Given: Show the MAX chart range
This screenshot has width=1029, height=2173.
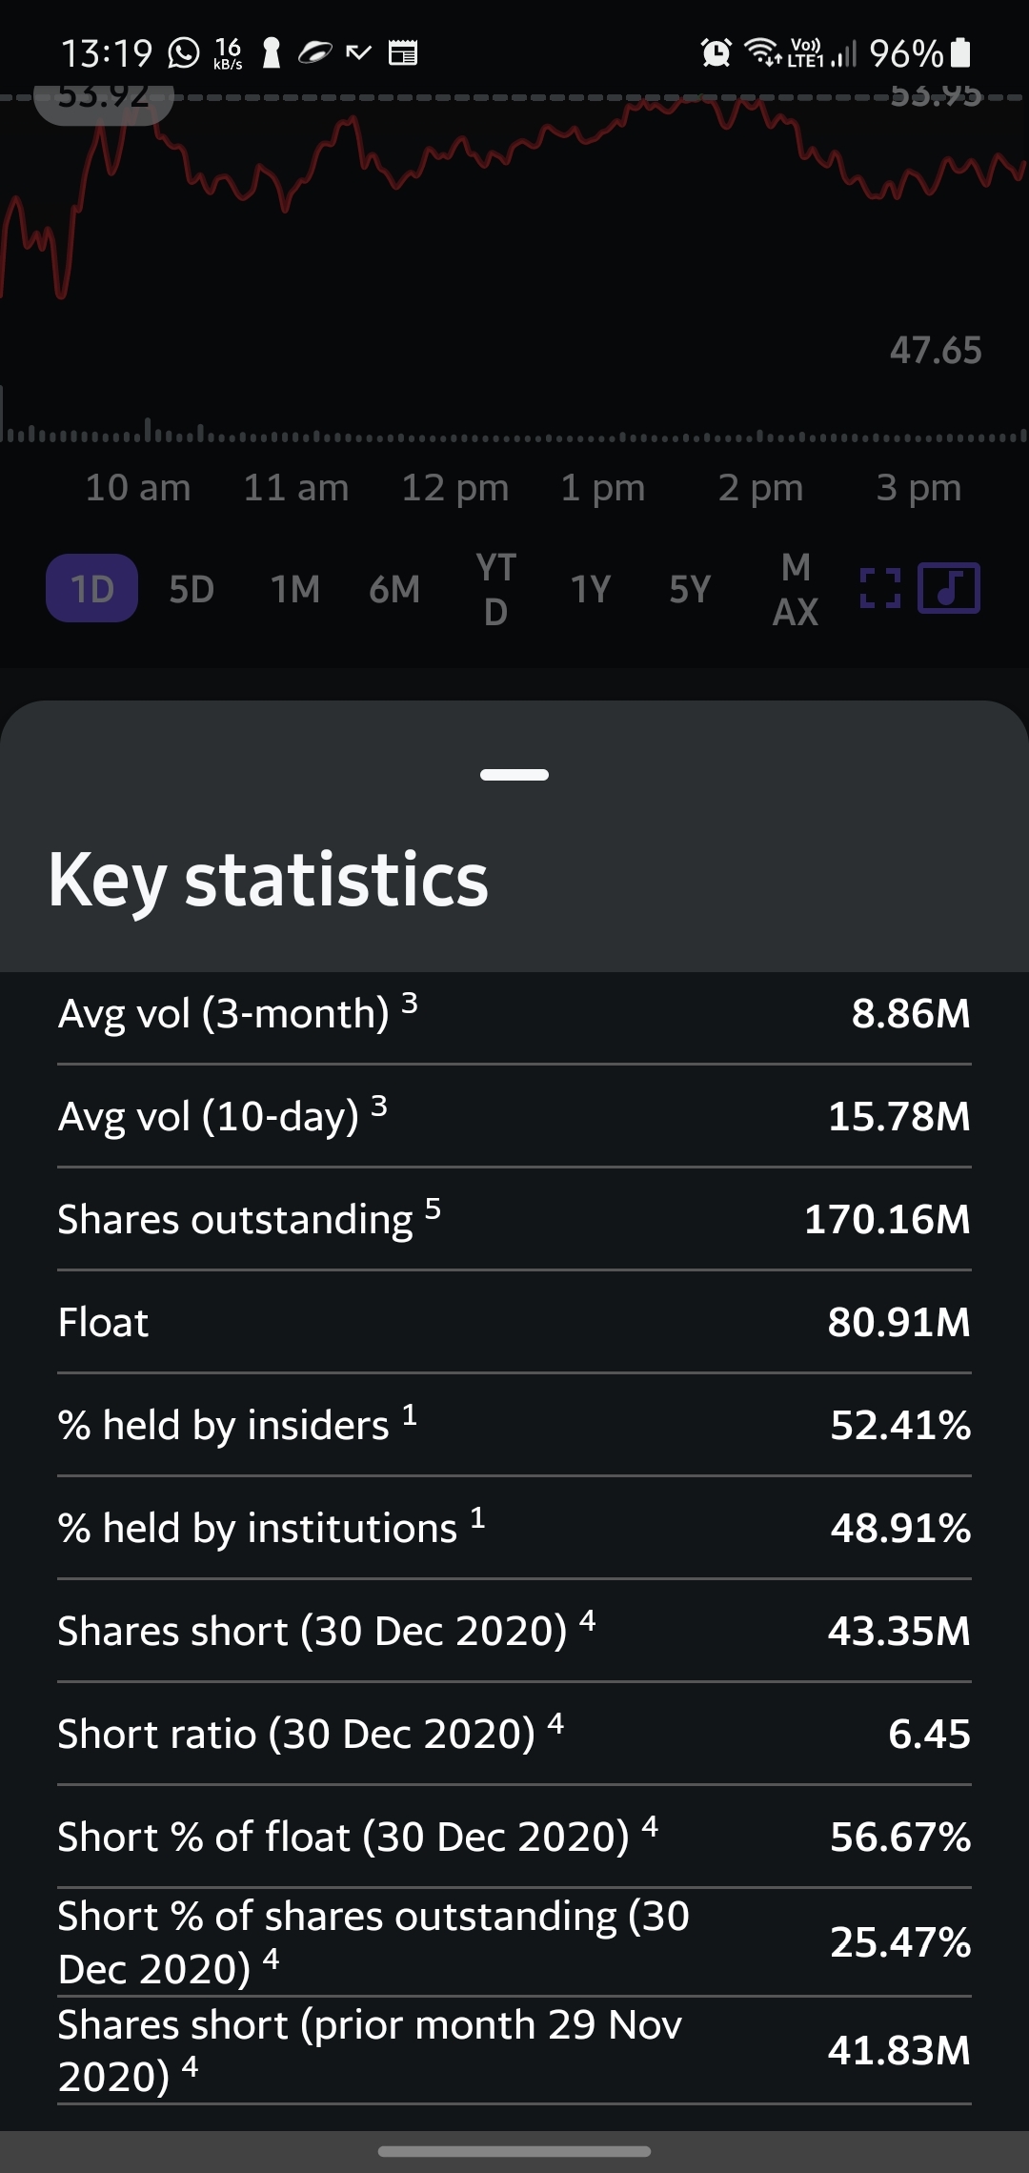Looking at the screenshot, I should pos(795,589).
